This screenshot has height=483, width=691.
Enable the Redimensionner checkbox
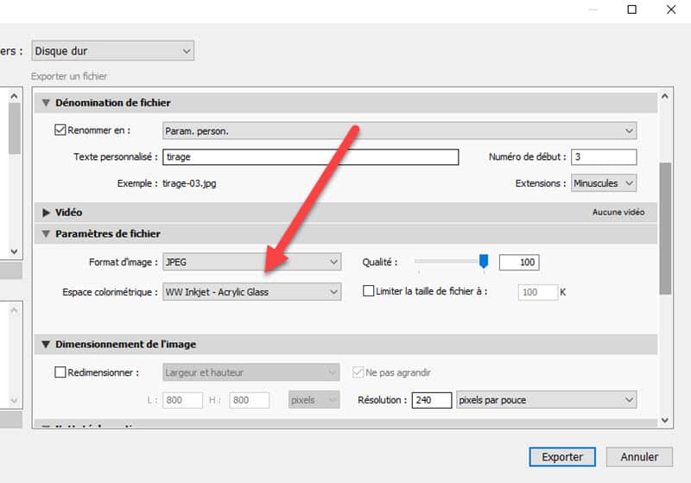point(60,372)
